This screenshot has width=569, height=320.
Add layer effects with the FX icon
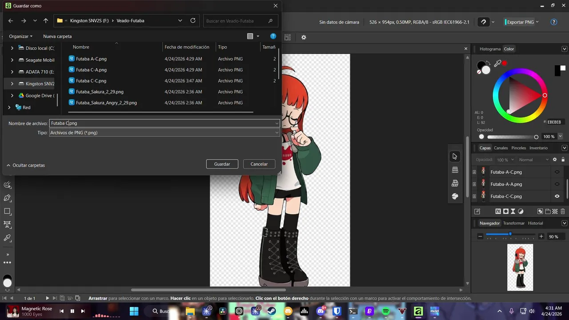[x=498, y=212]
